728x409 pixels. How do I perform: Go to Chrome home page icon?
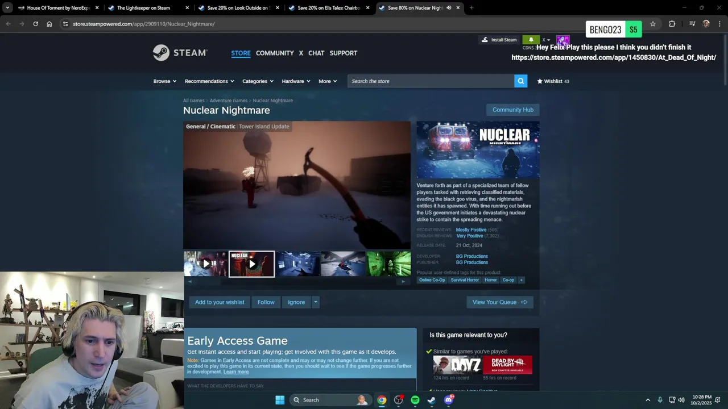pos(49,24)
